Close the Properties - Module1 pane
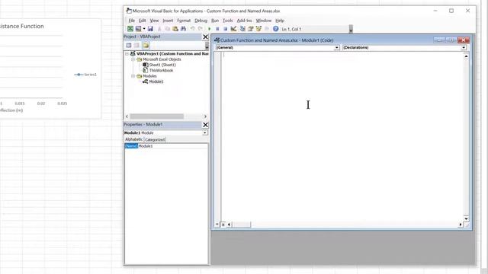 pyautogui.click(x=205, y=125)
